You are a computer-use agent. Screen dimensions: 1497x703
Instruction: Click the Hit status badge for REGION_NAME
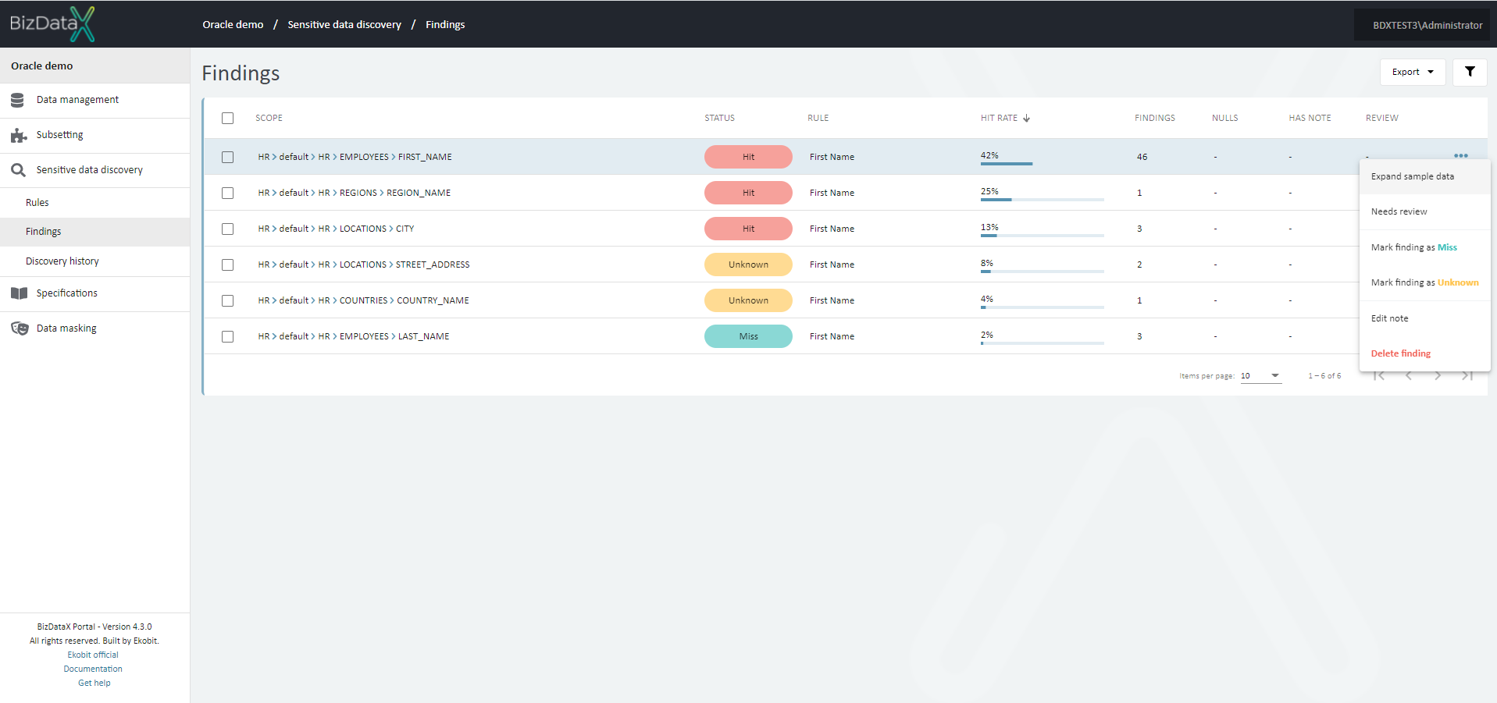pyautogui.click(x=748, y=193)
